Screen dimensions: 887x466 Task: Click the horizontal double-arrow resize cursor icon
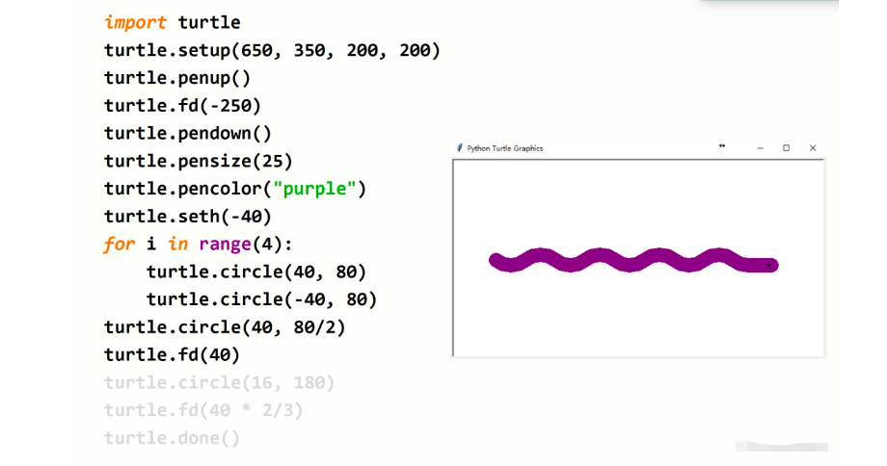pyautogui.click(x=722, y=146)
